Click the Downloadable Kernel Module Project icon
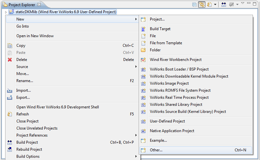 143,76
